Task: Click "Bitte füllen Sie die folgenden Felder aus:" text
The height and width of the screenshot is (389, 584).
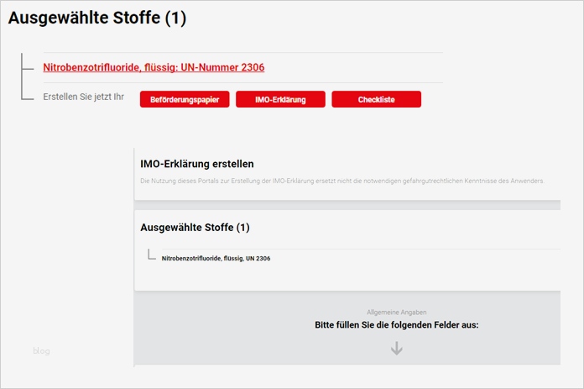Action: pyautogui.click(x=396, y=324)
